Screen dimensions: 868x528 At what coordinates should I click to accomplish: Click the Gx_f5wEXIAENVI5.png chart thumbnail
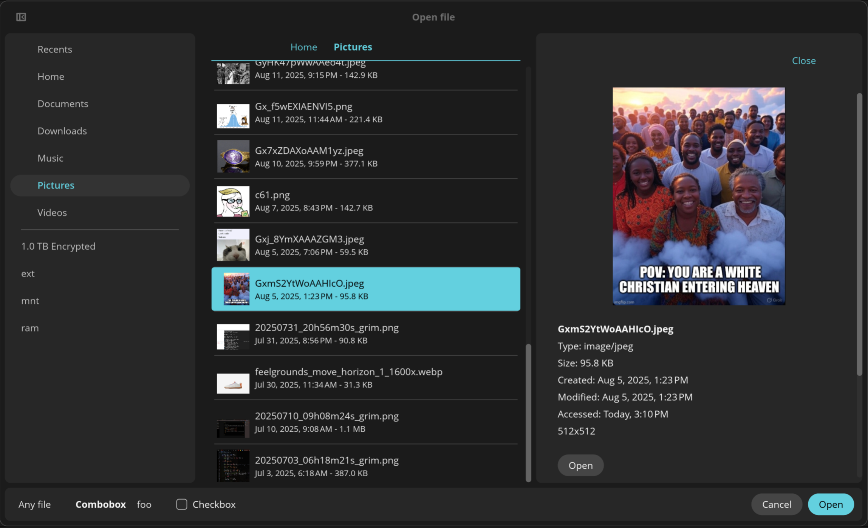click(x=233, y=116)
